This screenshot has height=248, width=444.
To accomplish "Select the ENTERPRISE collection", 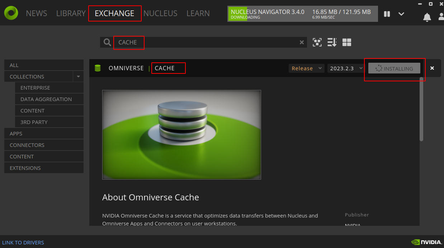I will (49, 88).
